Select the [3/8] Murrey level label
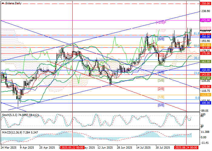The width and height of the screenshot is (212, 151). click(161, 81)
